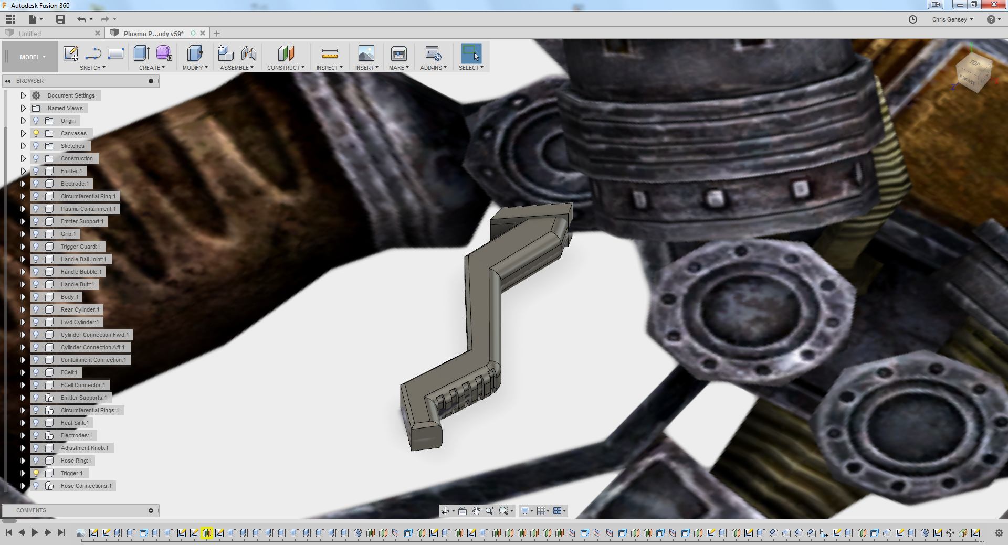1008x546 pixels.
Task: Switch to the Untitled document tab
Action: [30, 34]
